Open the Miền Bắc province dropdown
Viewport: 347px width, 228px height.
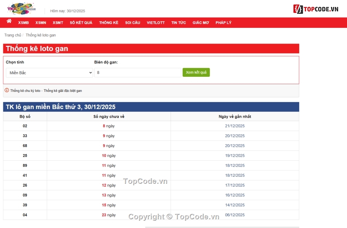49,72
